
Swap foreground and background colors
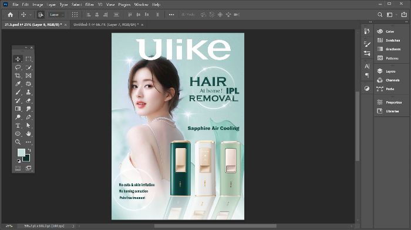(x=29, y=150)
